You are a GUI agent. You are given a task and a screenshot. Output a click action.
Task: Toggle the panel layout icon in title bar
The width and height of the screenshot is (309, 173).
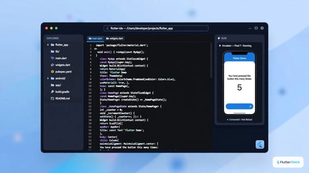point(256,28)
